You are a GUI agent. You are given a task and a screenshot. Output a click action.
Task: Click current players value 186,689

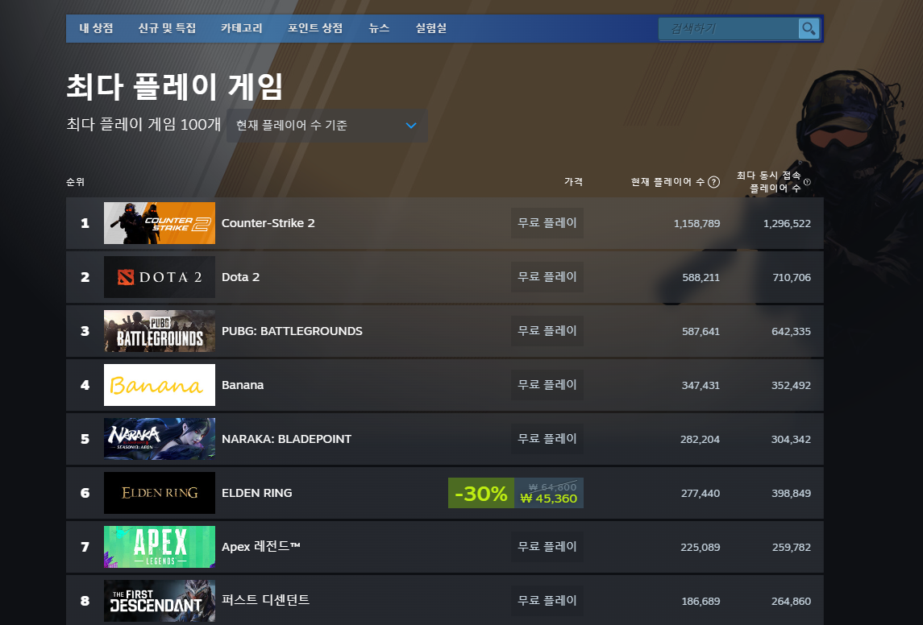[x=701, y=602]
